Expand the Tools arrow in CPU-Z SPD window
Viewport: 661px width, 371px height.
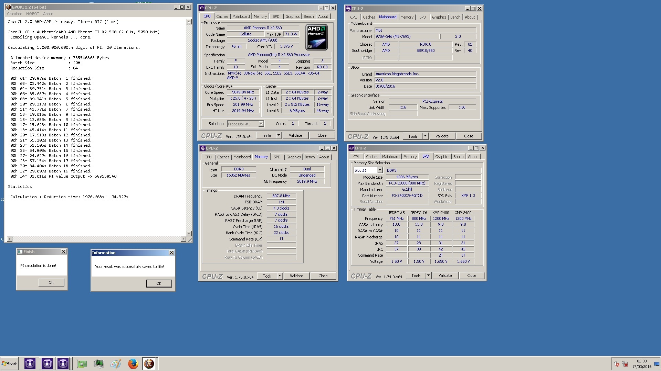428,276
